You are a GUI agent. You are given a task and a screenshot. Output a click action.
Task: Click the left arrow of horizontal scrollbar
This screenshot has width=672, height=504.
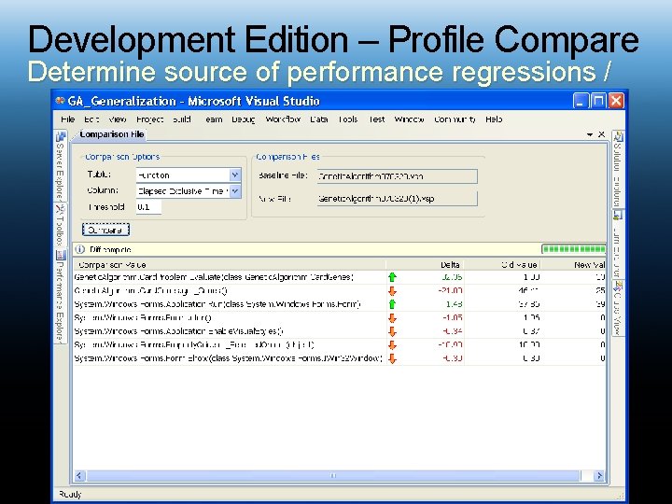79,475
